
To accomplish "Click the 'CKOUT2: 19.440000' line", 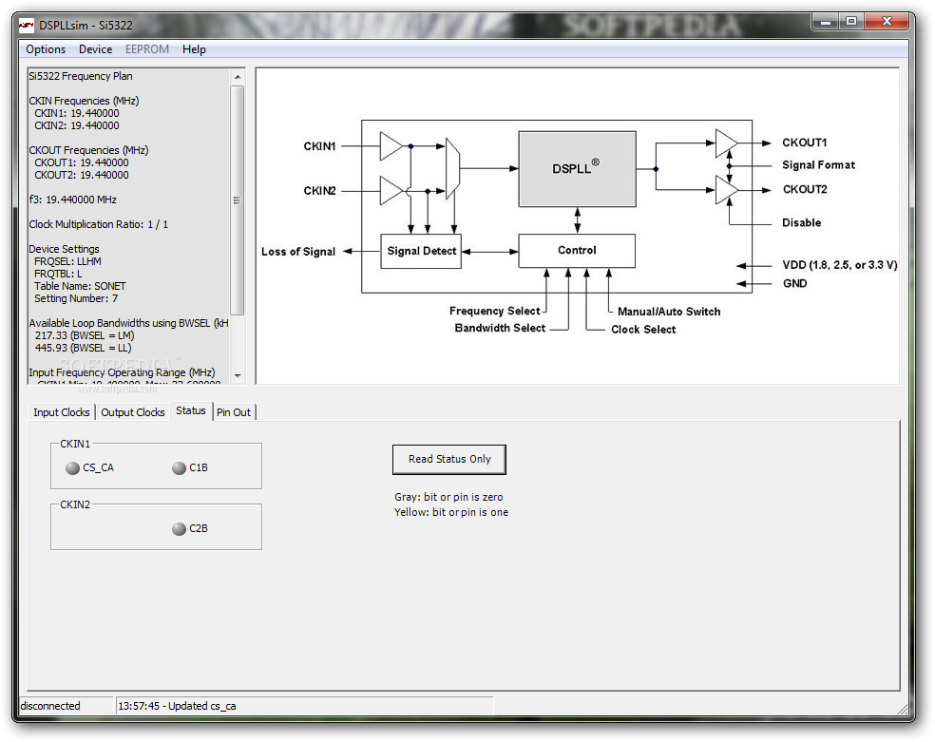I will pos(81,175).
